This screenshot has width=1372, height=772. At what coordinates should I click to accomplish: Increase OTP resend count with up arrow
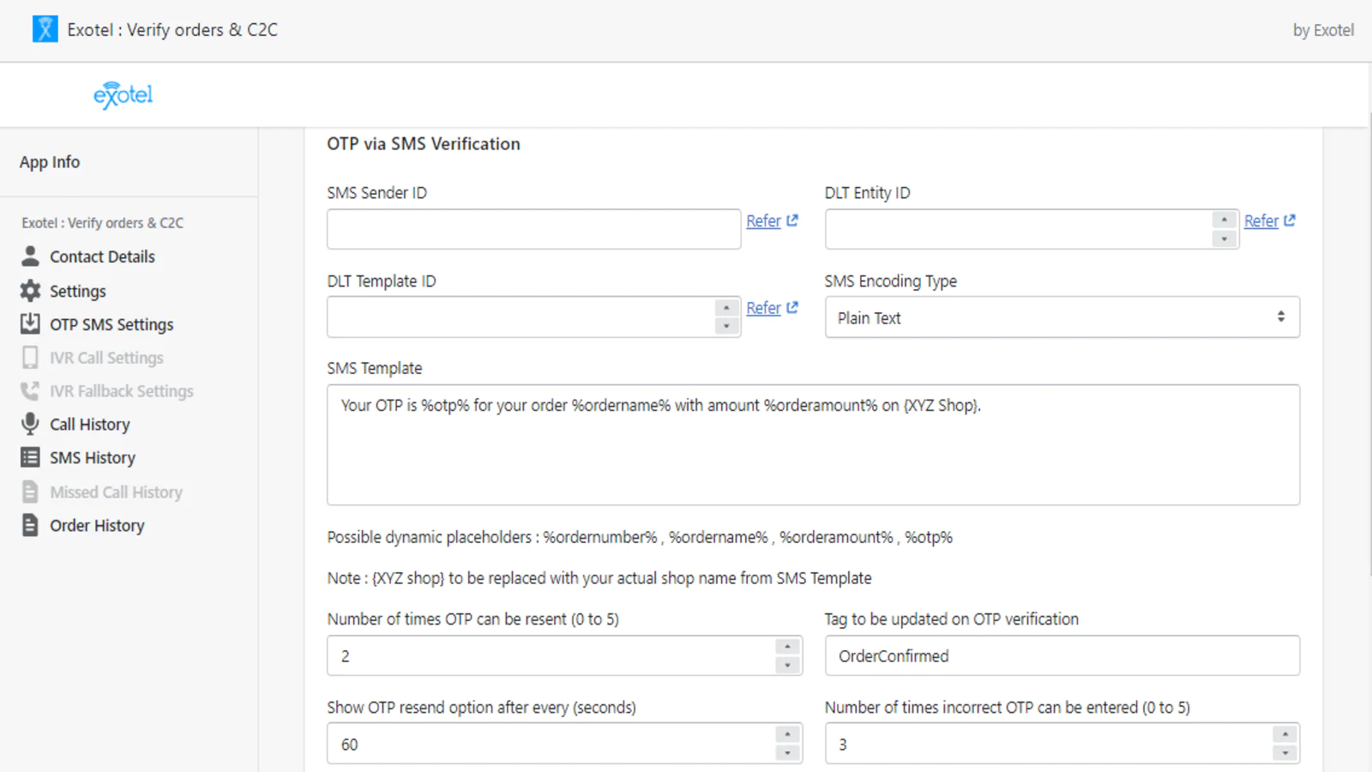click(x=787, y=646)
